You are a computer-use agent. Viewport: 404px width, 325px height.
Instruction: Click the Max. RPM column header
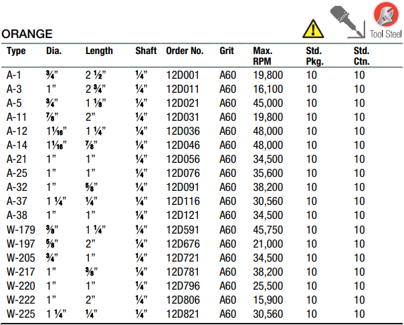(x=262, y=56)
